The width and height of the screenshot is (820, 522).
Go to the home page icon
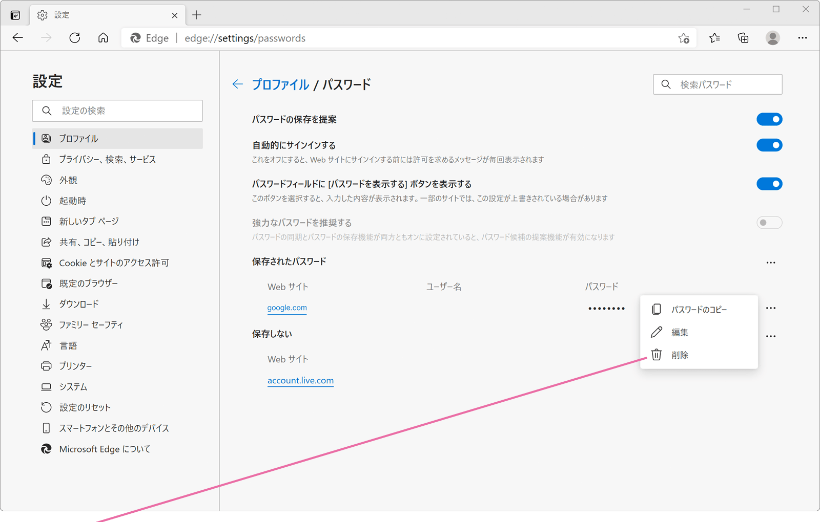[103, 38]
